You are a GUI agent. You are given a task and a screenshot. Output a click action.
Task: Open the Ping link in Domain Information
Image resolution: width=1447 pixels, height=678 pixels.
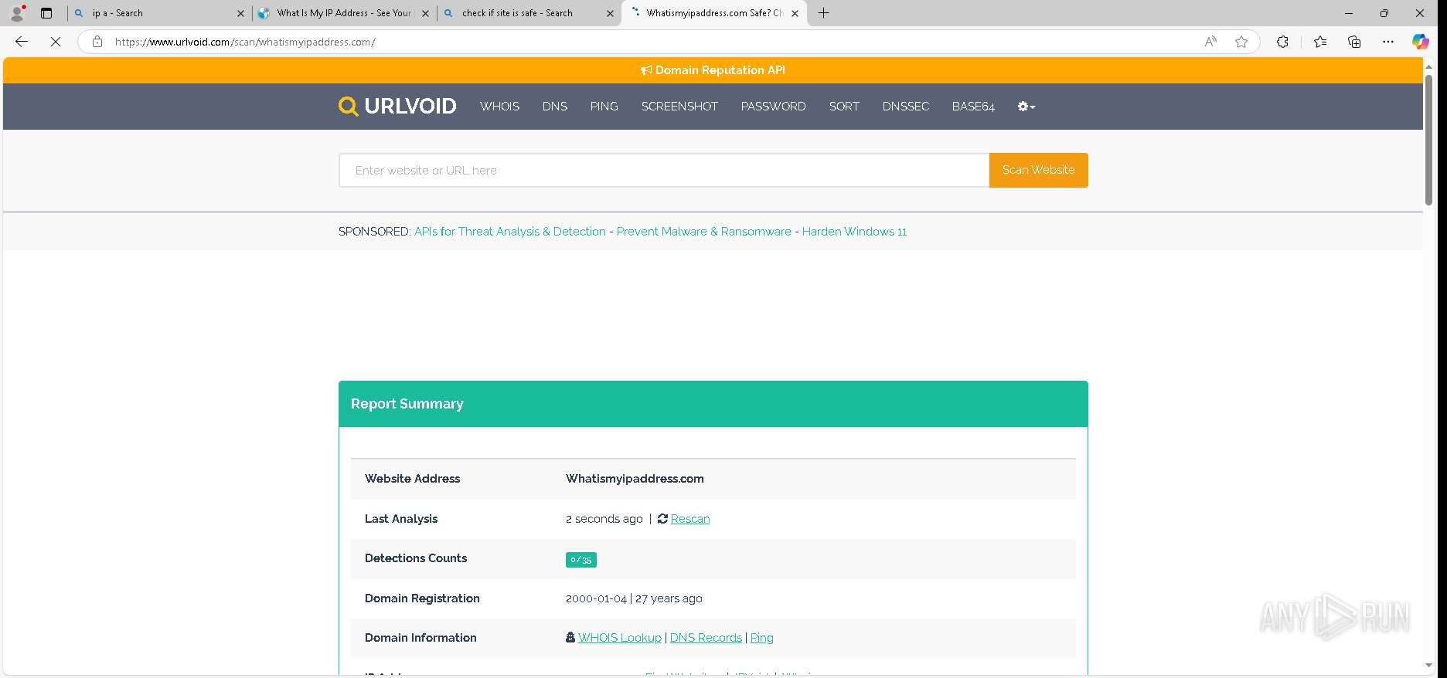(x=761, y=638)
